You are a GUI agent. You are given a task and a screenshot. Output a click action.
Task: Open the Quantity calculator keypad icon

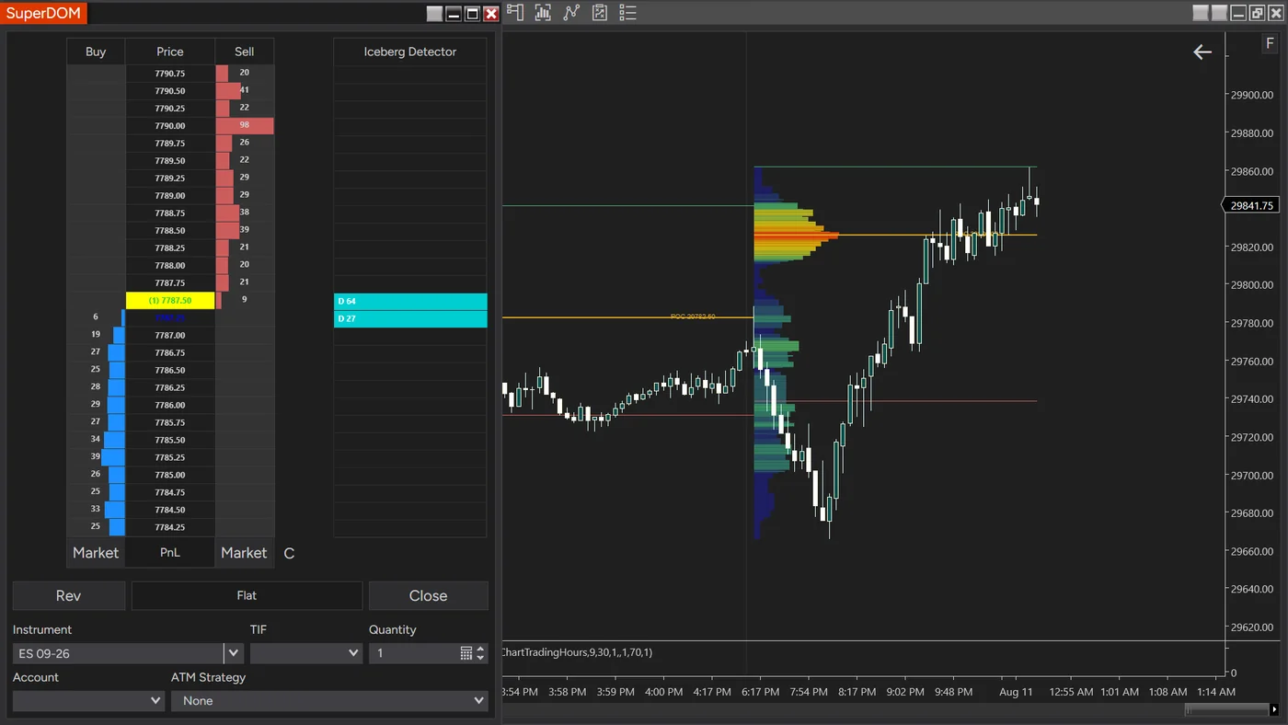pos(466,653)
